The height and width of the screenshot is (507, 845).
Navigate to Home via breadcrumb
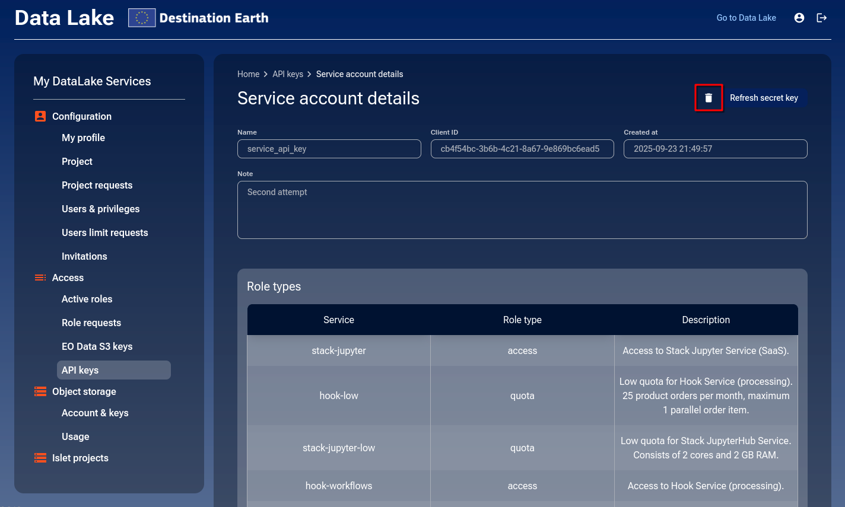tap(248, 74)
